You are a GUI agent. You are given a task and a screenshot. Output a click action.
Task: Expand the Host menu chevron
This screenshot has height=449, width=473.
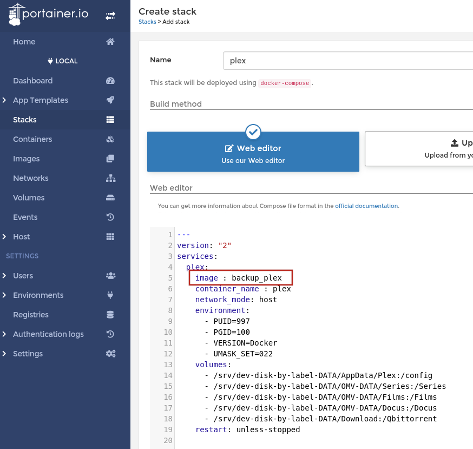pyautogui.click(x=4, y=237)
